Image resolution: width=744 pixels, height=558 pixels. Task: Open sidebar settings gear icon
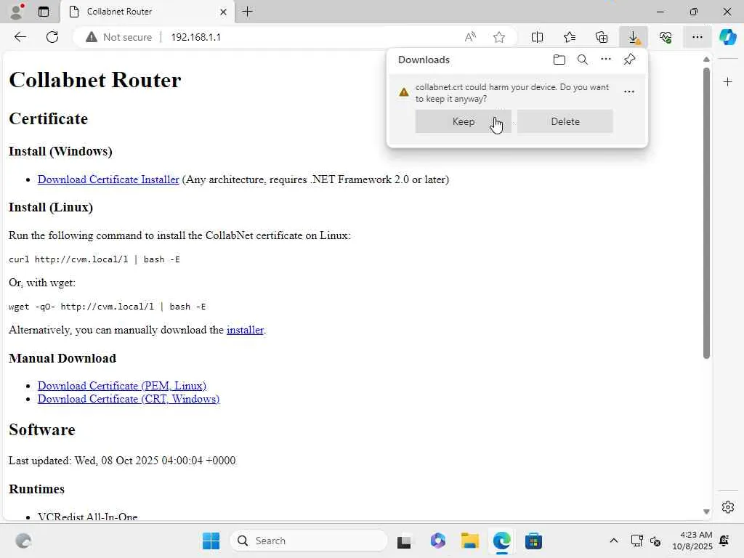(x=728, y=507)
